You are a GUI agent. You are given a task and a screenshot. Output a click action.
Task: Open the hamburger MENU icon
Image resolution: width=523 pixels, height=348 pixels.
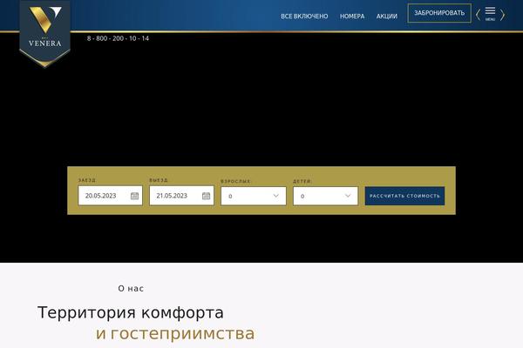click(490, 14)
